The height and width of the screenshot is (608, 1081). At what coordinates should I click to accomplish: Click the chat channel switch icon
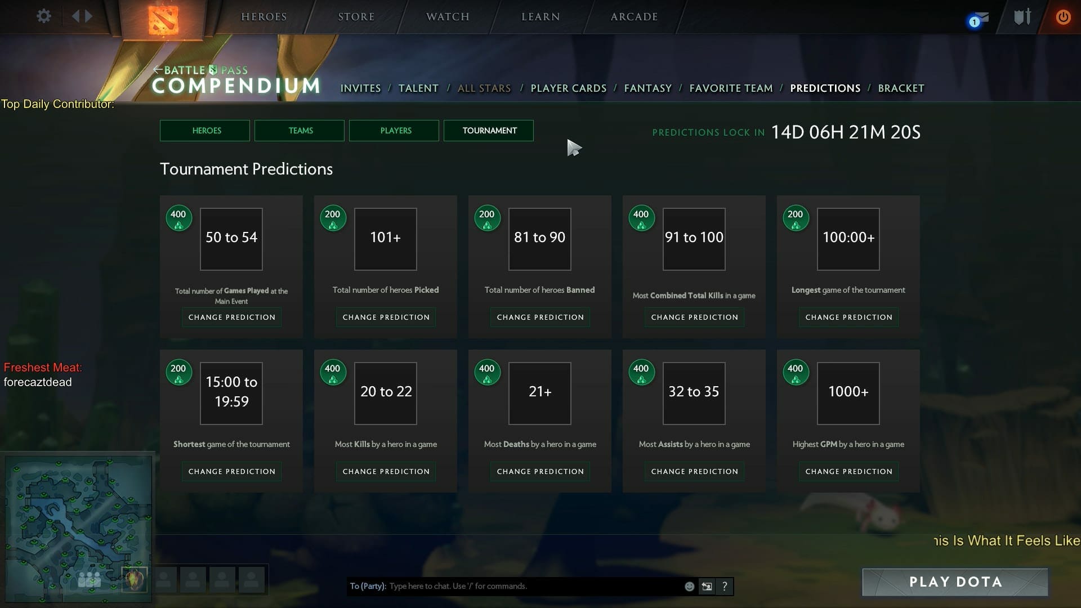[x=707, y=587]
